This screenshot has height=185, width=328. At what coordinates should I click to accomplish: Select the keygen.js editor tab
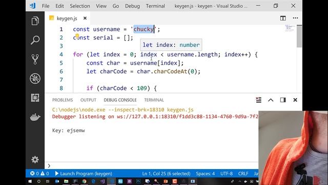click(x=67, y=18)
